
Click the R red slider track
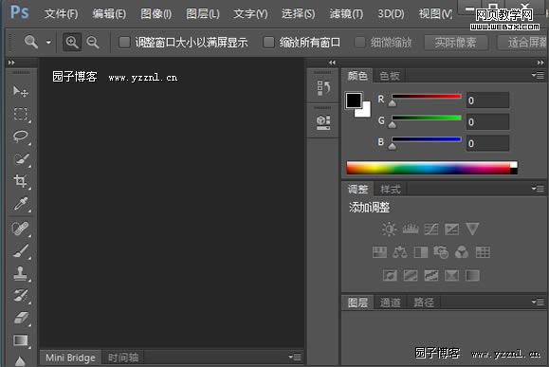pos(427,97)
